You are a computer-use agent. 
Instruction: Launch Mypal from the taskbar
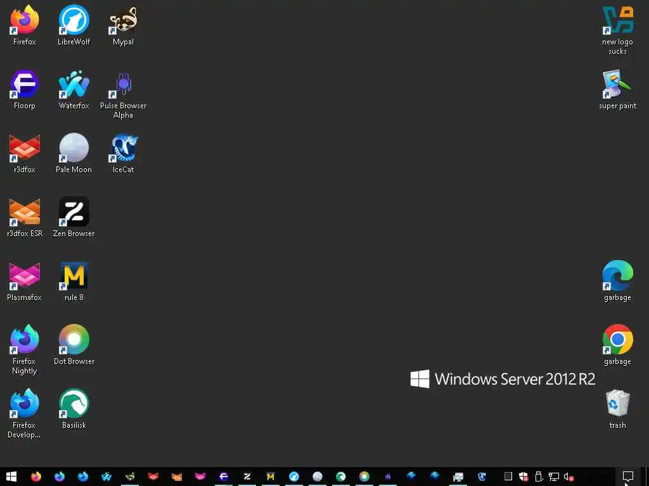point(129,477)
